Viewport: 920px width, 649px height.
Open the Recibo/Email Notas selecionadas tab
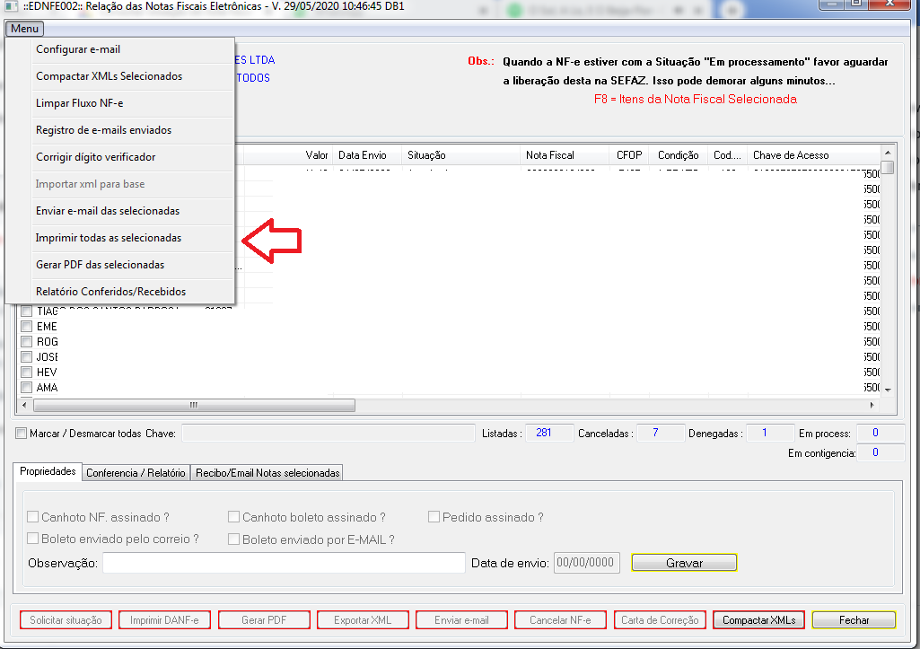tap(267, 472)
